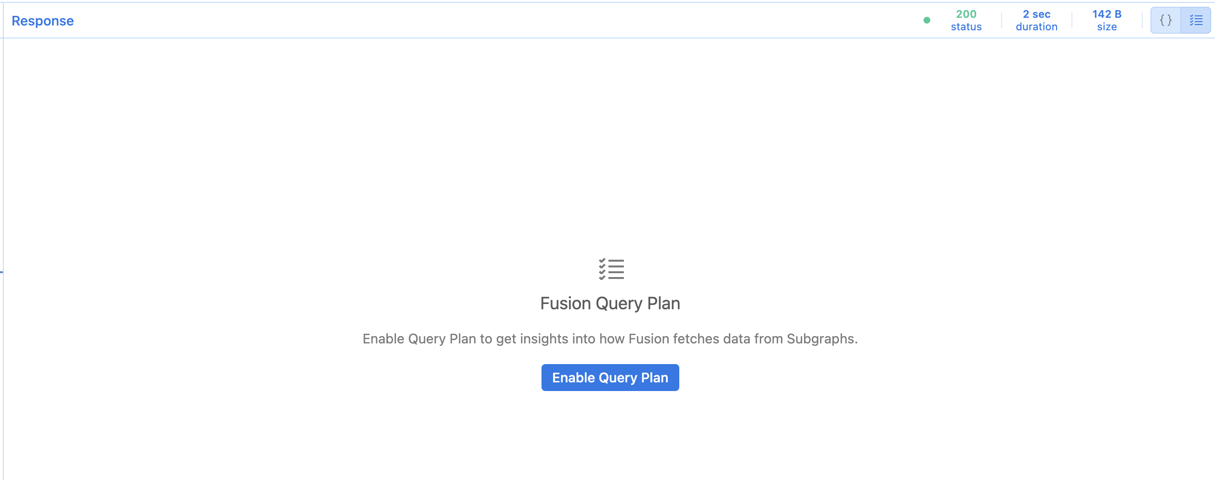Expand the 142 B size details
The width and height of the screenshot is (1215, 480).
tap(1107, 20)
